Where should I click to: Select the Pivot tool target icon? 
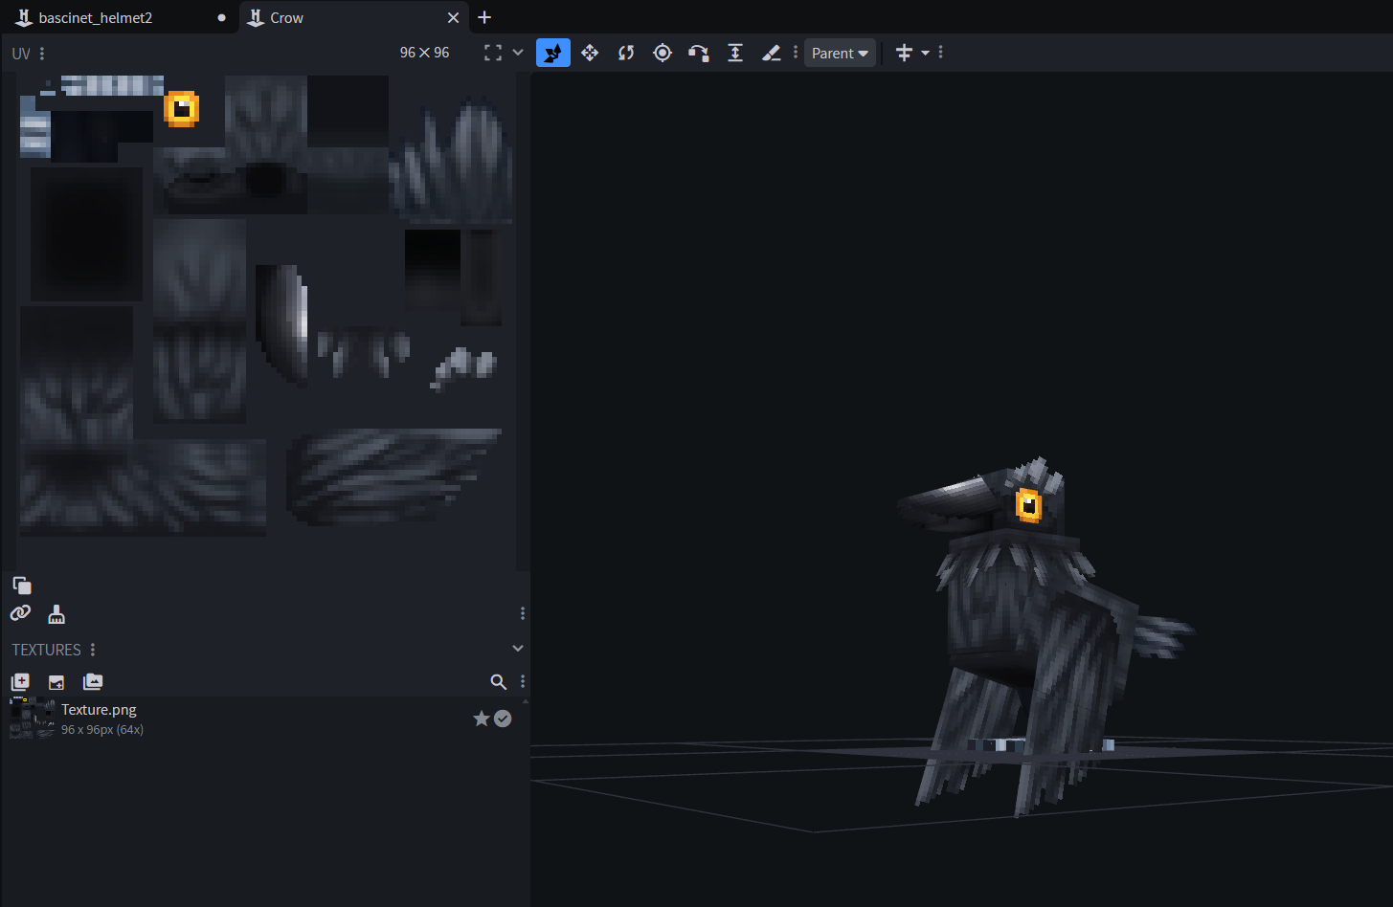[x=663, y=53]
